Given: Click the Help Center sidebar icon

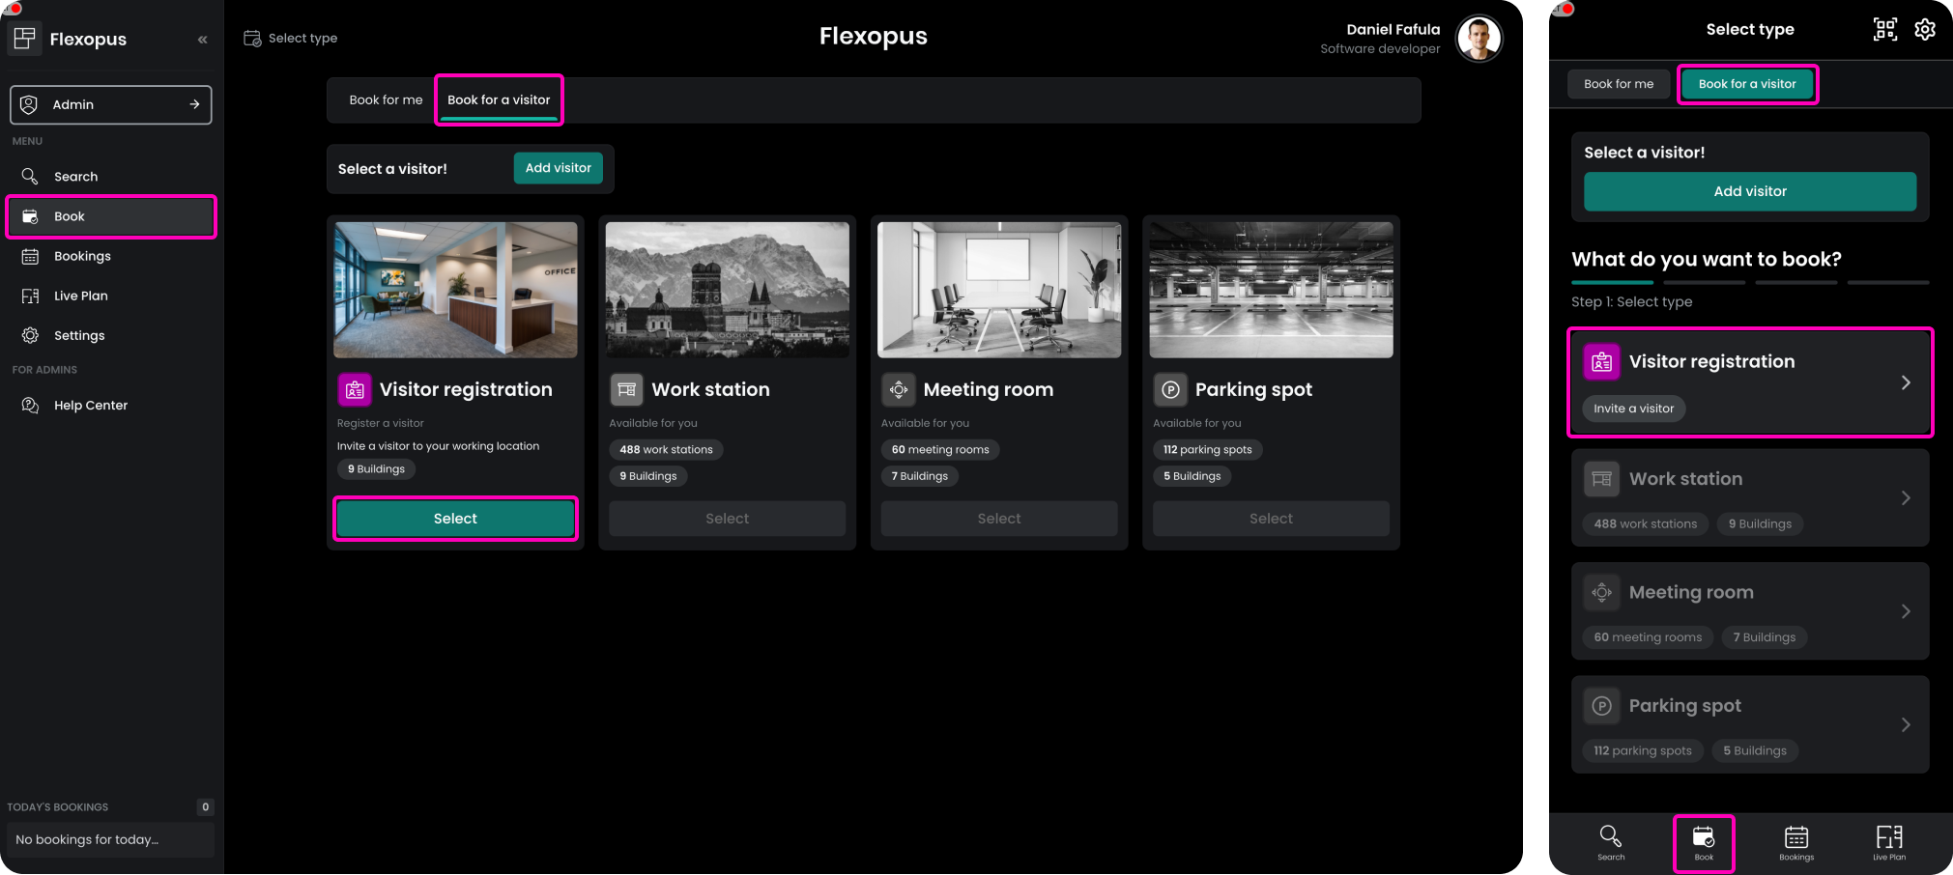Looking at the screenshot, I should (x=31, y=406).
